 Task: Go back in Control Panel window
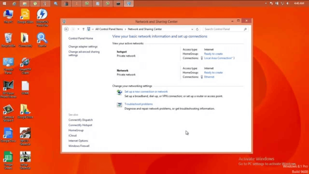66,29
